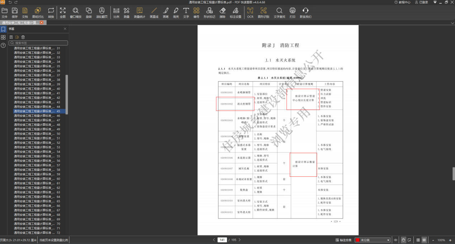Open the 文件 file menu
Viewport: 455px width, 244px height.
click(x=5, y=11)
